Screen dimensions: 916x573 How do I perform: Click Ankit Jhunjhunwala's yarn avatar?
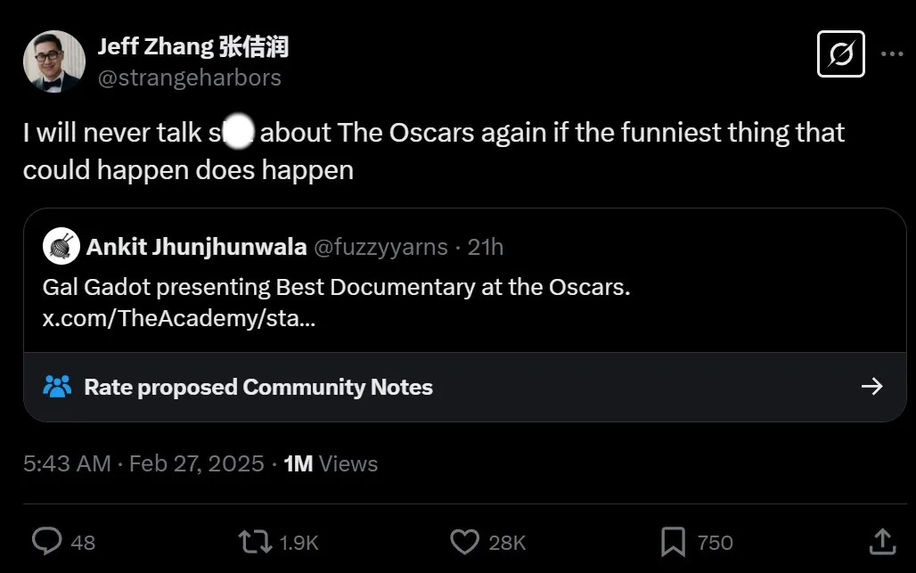coord(61,246)
